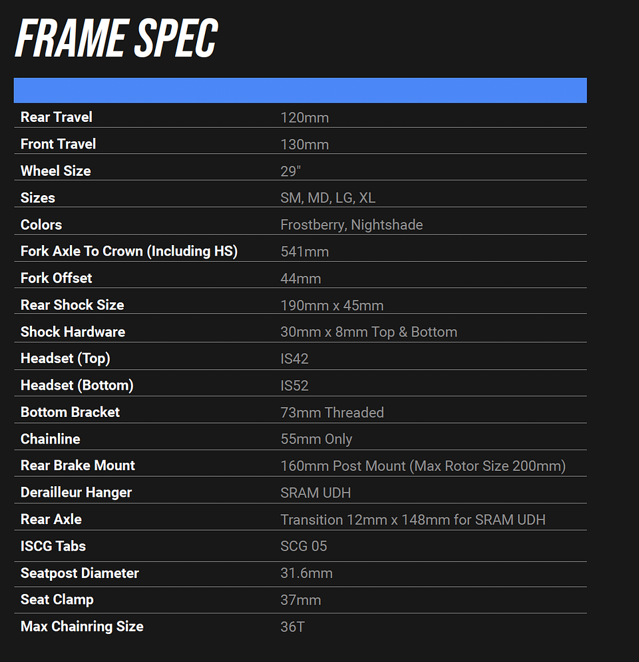Click the blue table header bar

click(x=300, y=91)
